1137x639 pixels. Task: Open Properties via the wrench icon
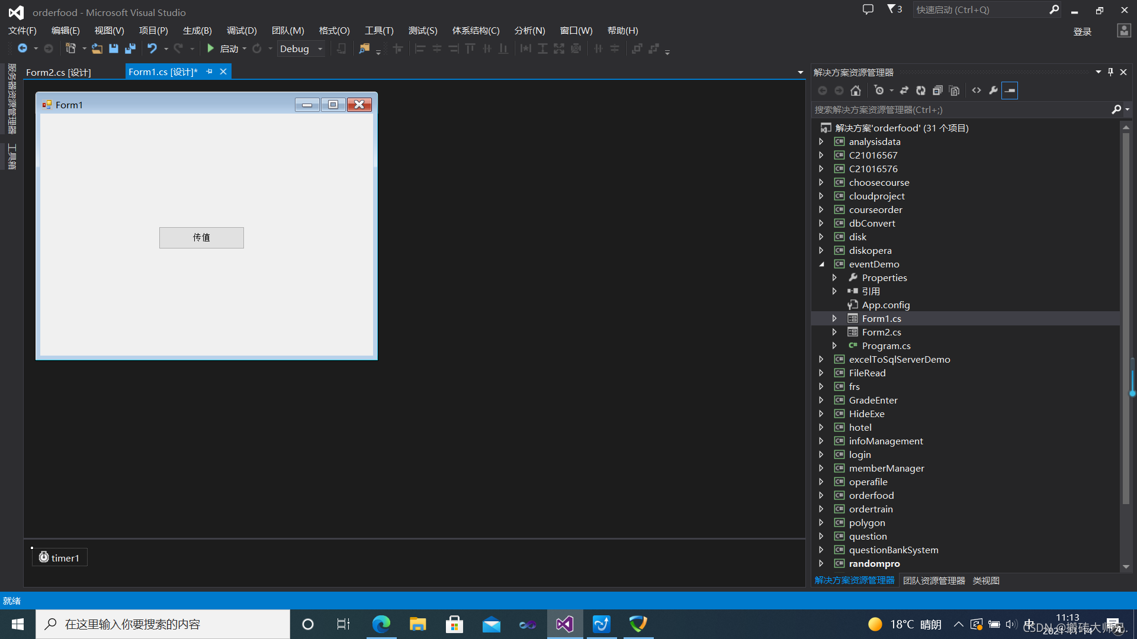coord(993,91)
